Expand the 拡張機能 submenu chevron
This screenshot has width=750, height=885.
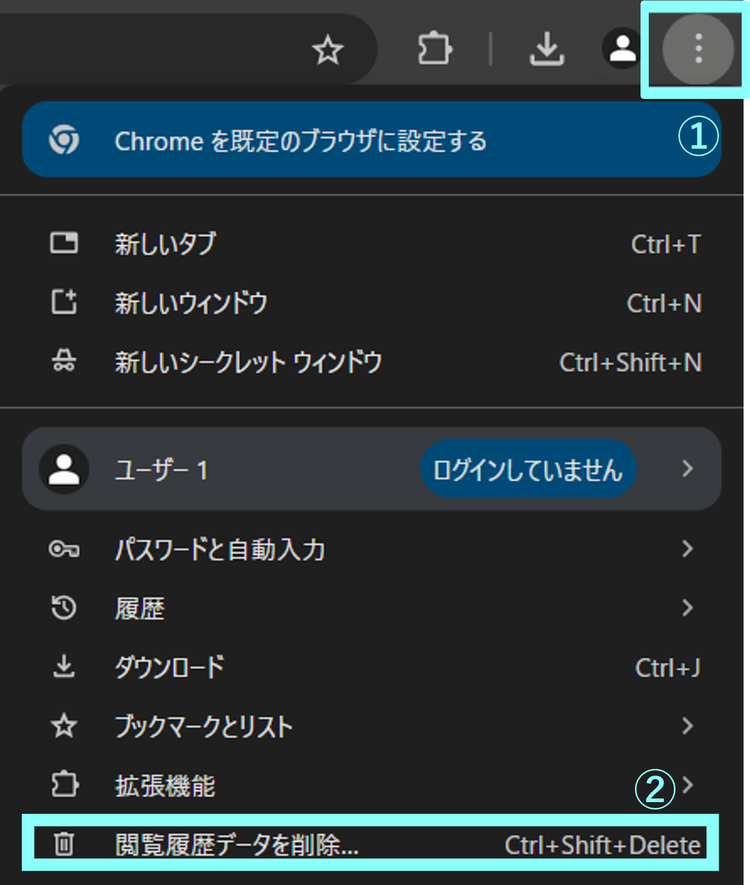click(x=687, y=785)
